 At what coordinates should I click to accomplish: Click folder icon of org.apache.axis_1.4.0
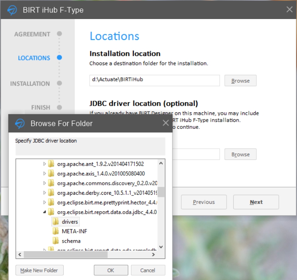[51, 173]
